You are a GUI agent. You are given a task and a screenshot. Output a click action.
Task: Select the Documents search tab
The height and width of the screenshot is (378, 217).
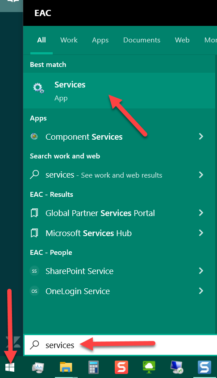142,40
